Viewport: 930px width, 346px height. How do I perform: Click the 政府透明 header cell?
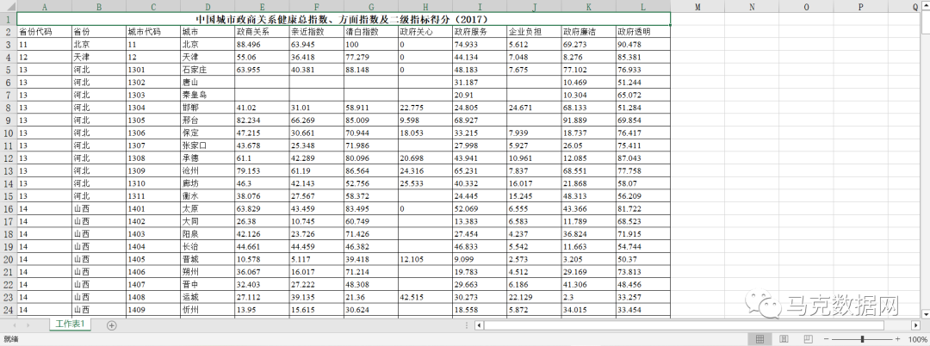point(643,32)
